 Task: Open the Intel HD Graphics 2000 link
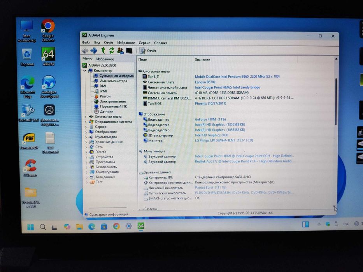tap(211, 135)
